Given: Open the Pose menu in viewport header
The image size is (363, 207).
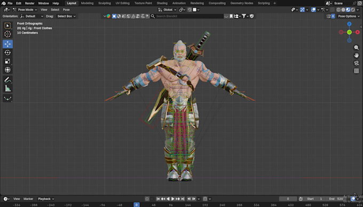Looking at the screenshot, I should [x=66, y=10].
